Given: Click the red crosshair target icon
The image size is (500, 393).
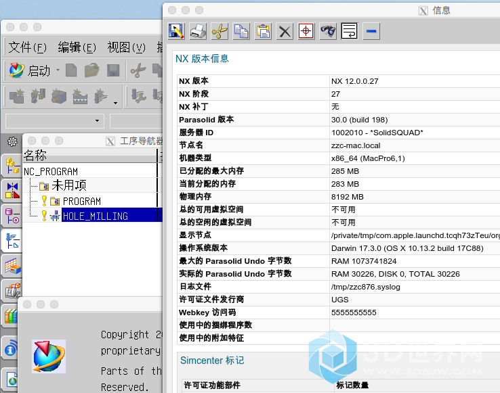Looking at the screenshot, I should coord(306,31).
